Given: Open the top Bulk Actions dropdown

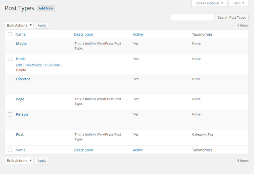Looking at the screenshot, I should tap(19, 25).
